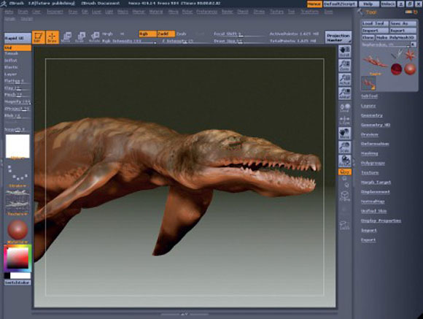The image size is (423, 319).
Task: Expand the Polygroups subpalette
Action: 373,163
